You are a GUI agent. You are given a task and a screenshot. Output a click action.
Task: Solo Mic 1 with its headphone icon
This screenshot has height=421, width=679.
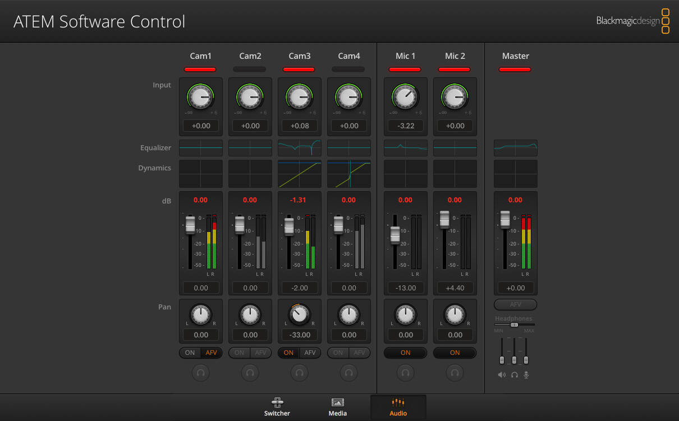pos(406,372)
